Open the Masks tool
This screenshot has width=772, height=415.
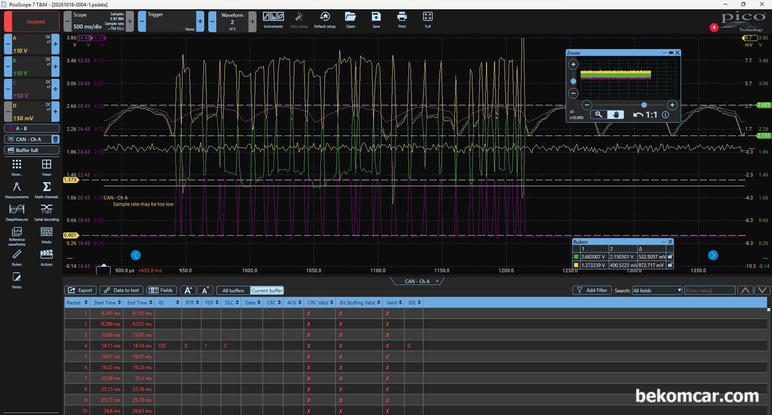[x=46, y=235]
